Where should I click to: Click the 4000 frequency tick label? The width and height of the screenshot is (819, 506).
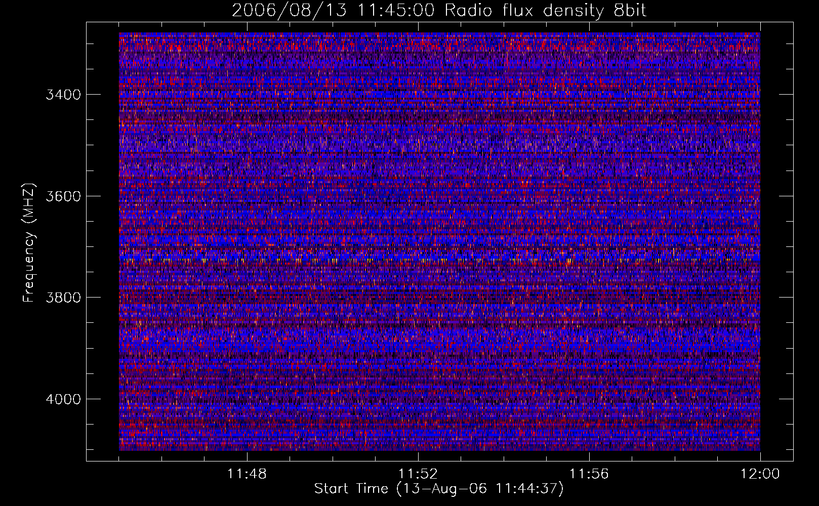[63, 399]
